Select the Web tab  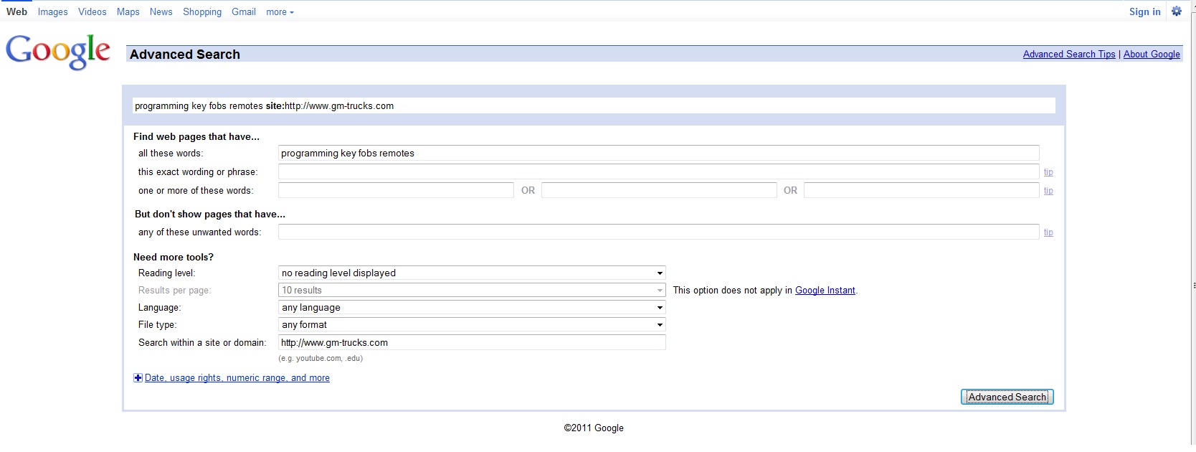click(x=16, y=11)
